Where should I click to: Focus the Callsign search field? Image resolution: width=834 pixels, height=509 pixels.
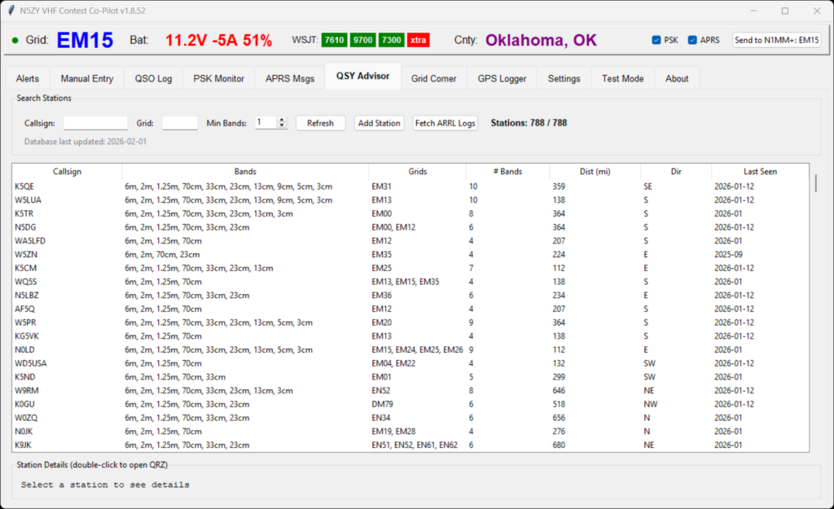tap(95, 123)
